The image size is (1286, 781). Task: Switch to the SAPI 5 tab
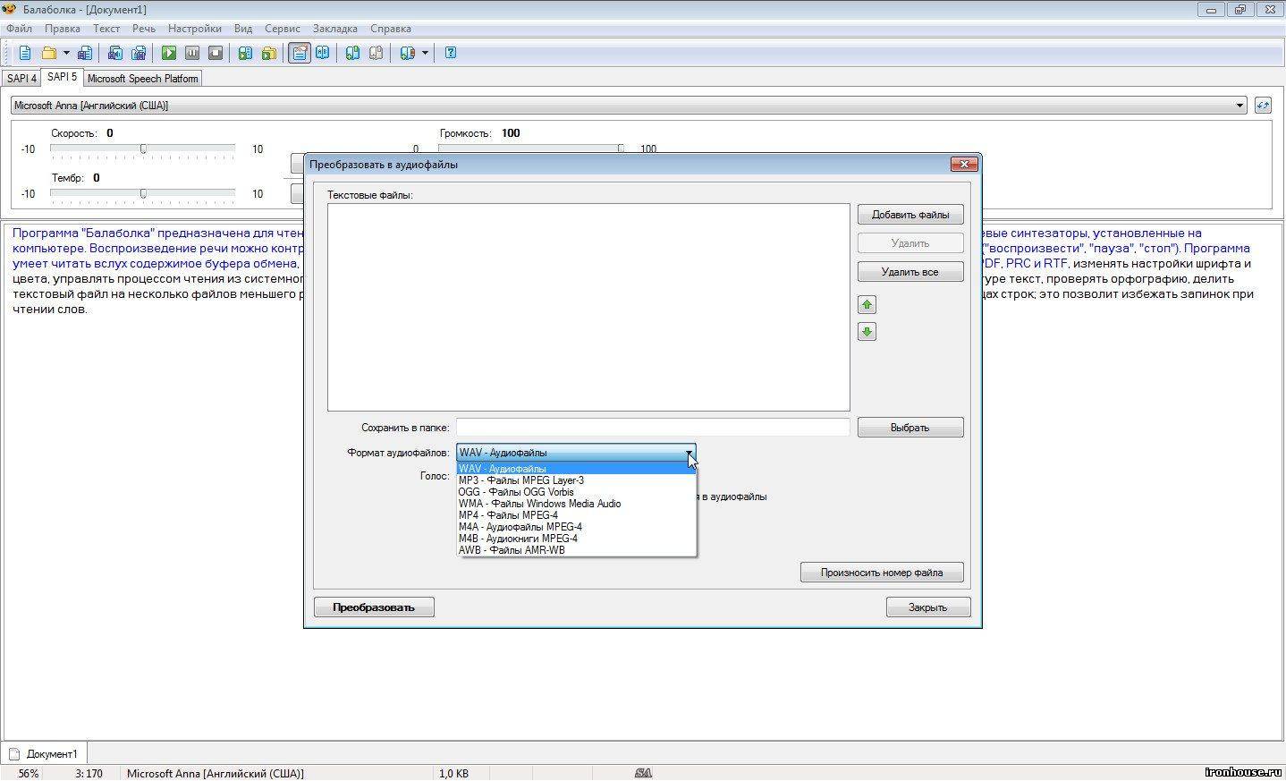click(x=62, y=77)
